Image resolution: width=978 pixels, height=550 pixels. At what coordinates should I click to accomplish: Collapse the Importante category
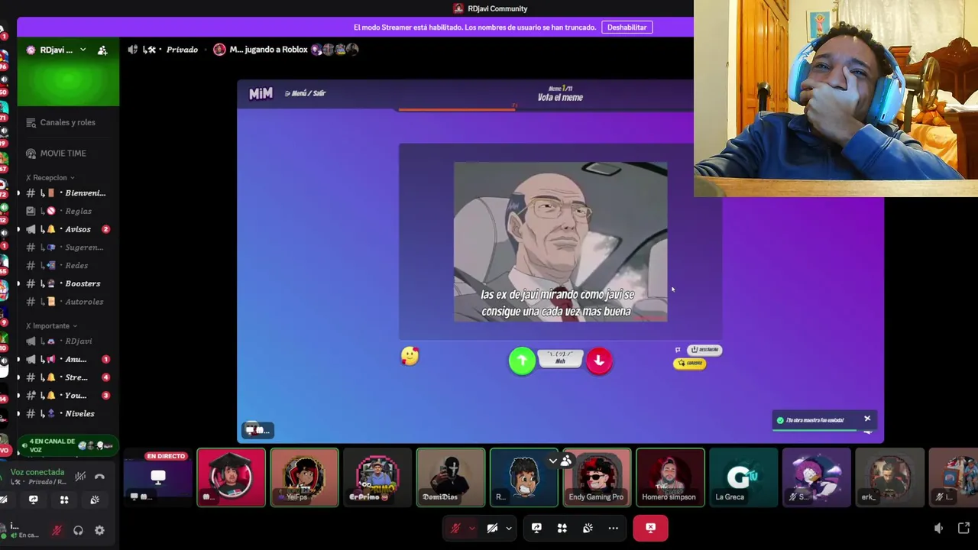[x=52, y=325]
